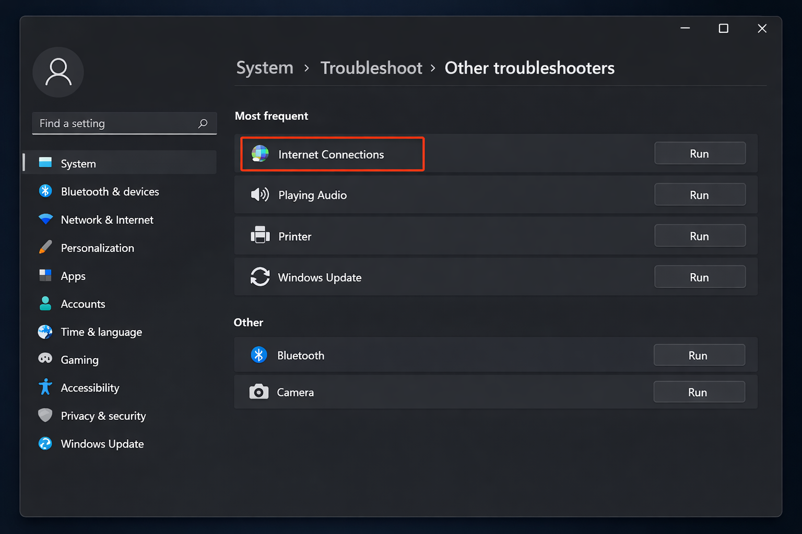The width and height of the screenshot is (802, 534).
Task: Click the Windows Update refresh icon
Action: coord(260,277)
